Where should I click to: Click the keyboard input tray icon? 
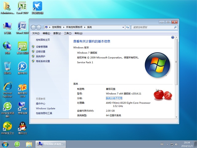162,144
